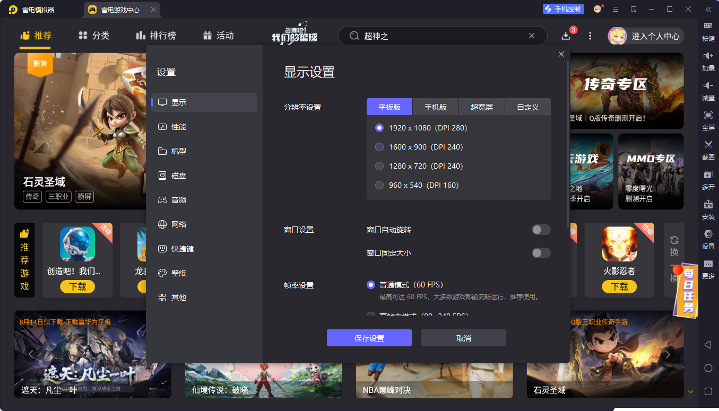Close the 雷电游戏中心 tab
This screenshot has height=411, width=719.
pos(153,10)
